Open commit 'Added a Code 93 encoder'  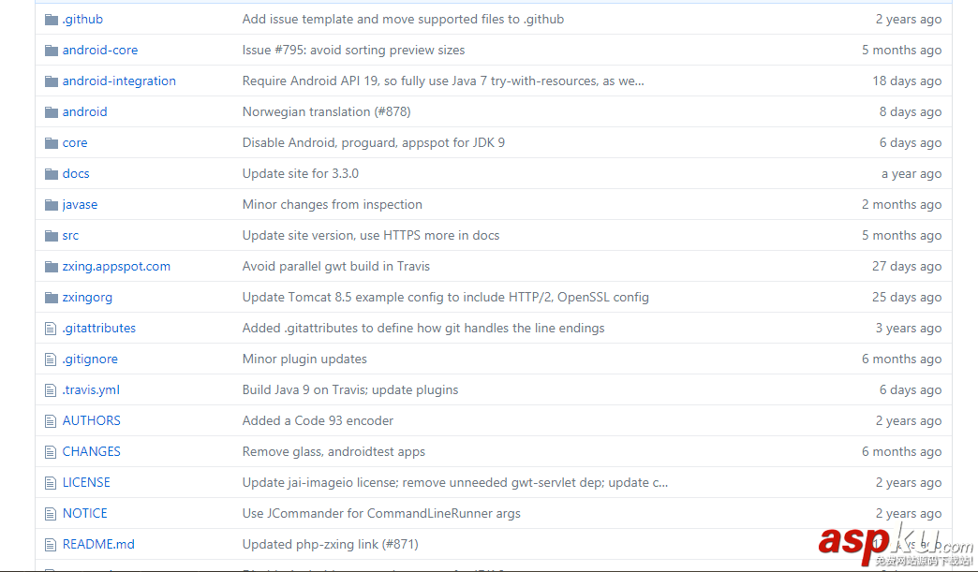point(318,421)
